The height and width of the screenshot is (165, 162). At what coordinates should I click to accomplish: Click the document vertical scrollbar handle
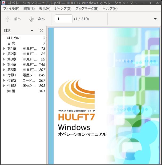point(160,33)
